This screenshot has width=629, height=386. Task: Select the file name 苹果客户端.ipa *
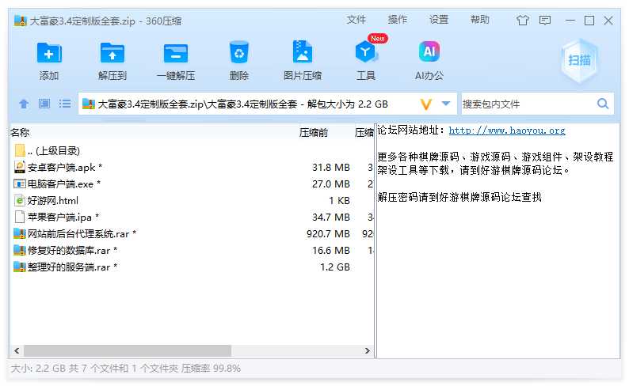(63, 217)
